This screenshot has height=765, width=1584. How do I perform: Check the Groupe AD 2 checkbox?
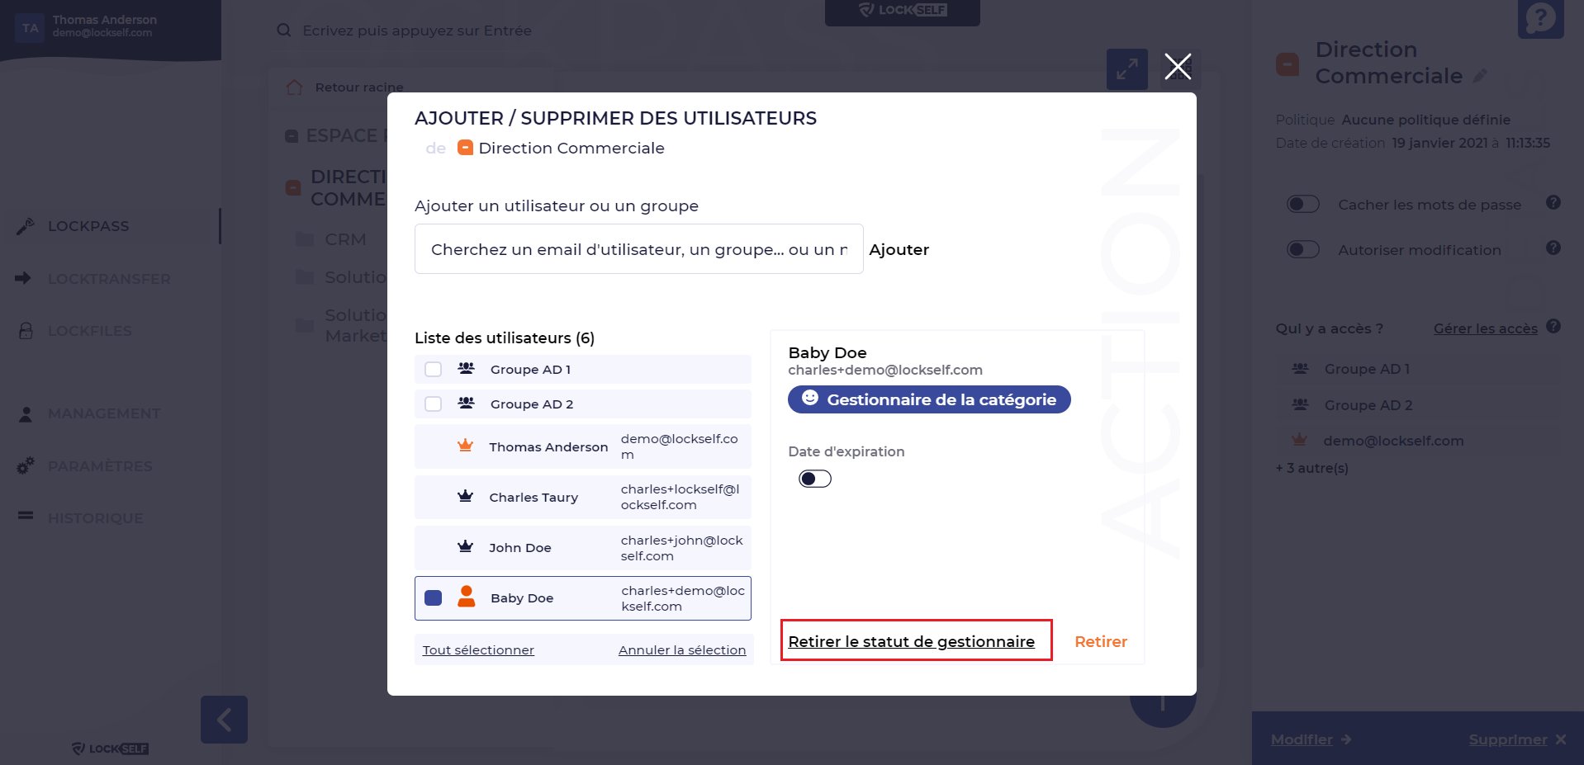(x=433, y=404)
